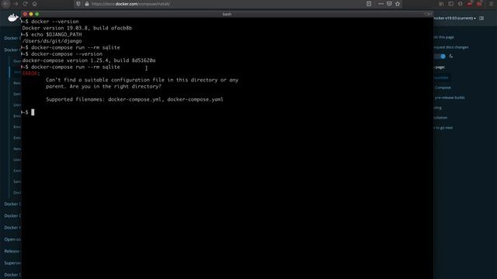Click the padlock site security icon
497x279 pixels.
tap(87, 4)
